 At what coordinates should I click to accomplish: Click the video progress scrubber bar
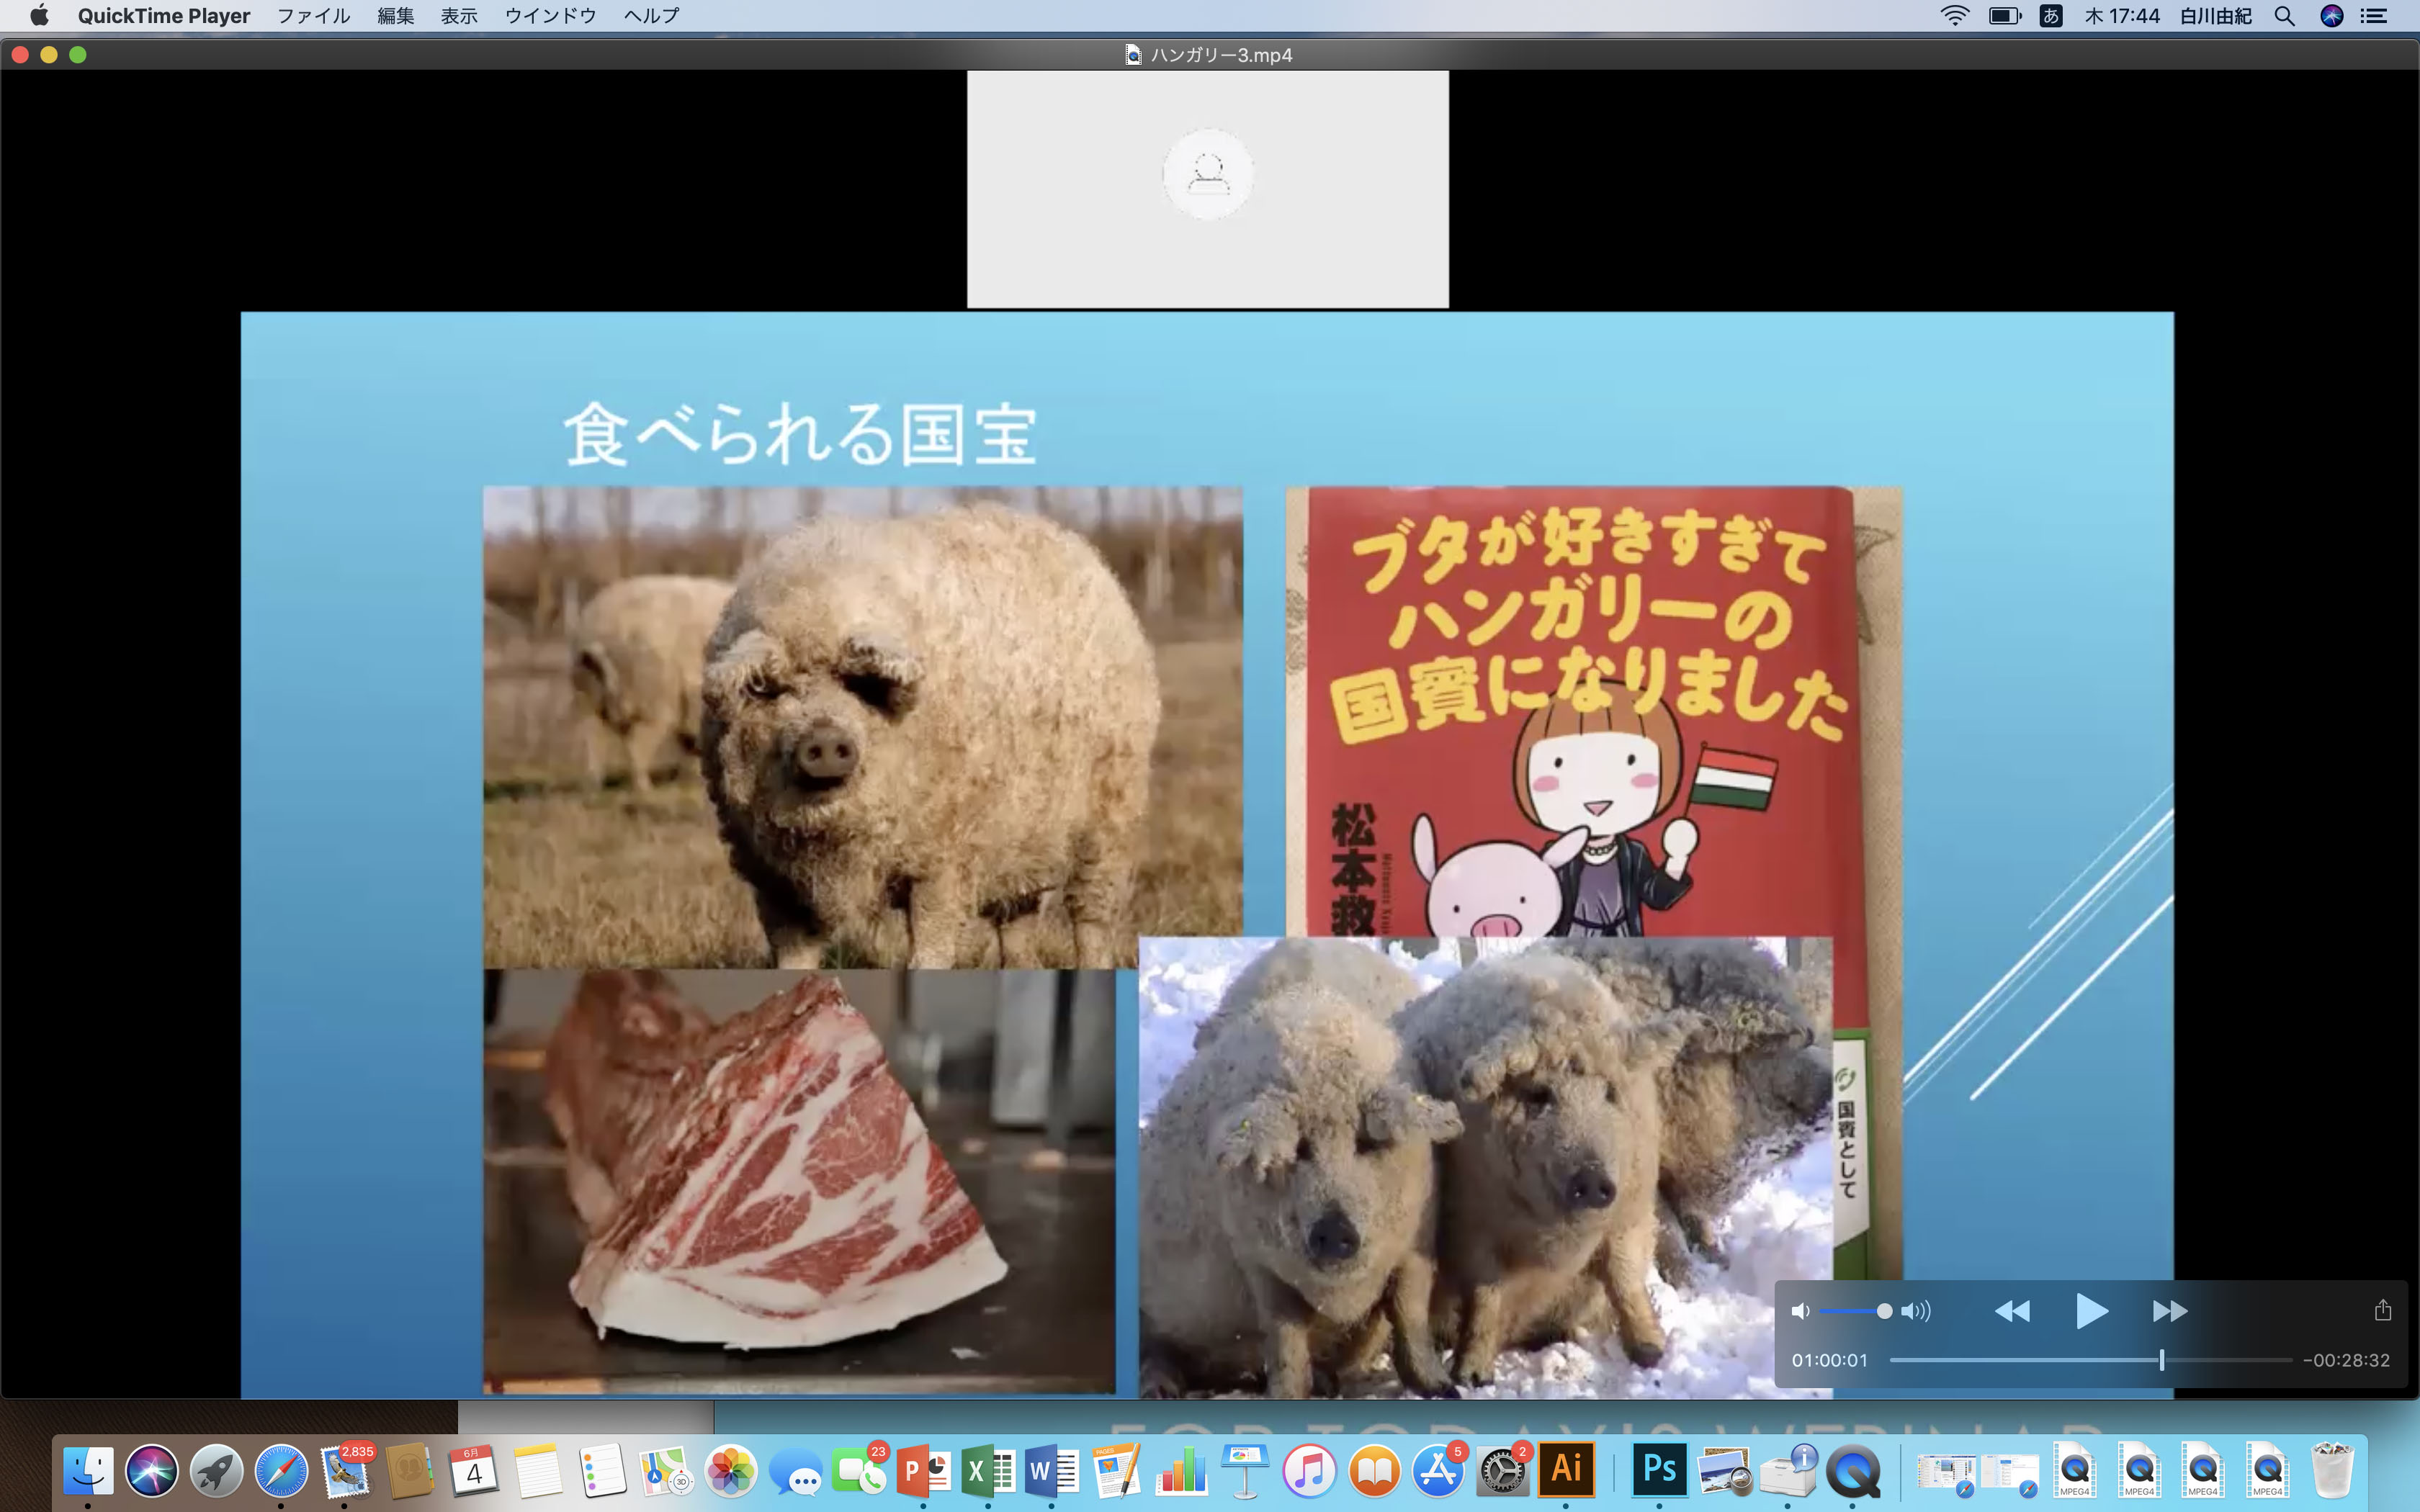2090,1360
